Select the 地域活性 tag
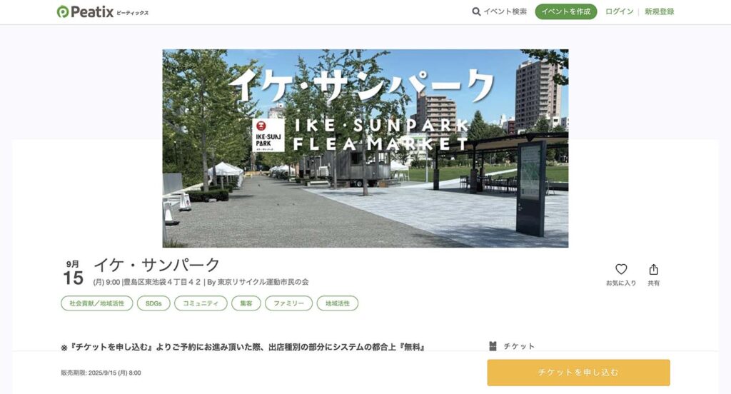The image size is (731, 394). (x=338, y=303)
